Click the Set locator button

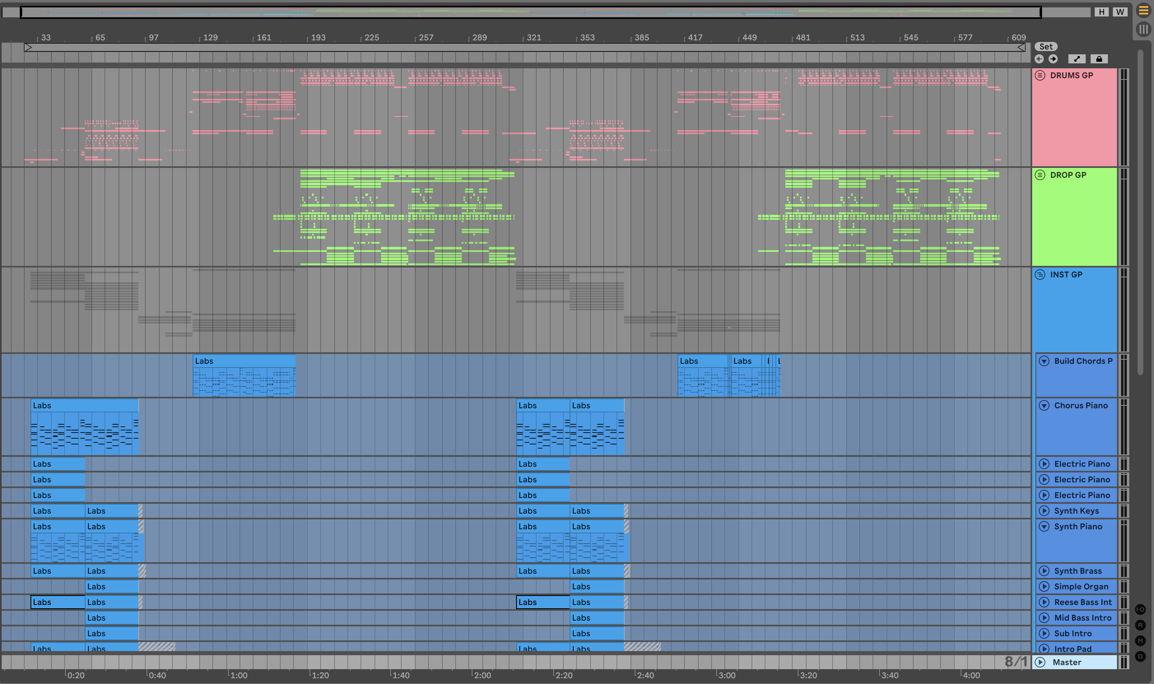[1046, 47]
